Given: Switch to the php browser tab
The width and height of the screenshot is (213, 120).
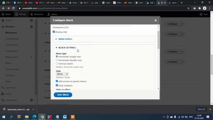Looking at the screenshot, I should point(95,3).
